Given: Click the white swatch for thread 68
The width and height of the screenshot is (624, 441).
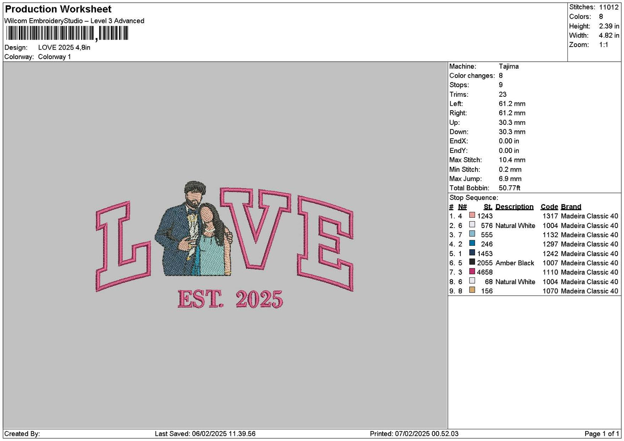Looking at the screenshot, I should pos(472,281).
